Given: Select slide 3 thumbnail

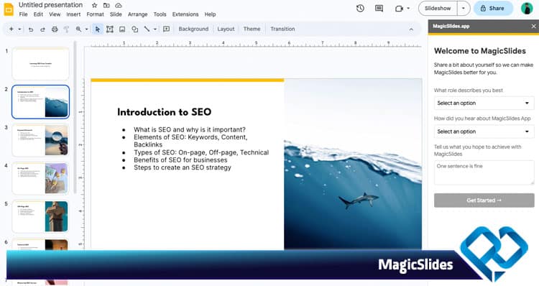Looking at the screenshot, I should (40, 140).
